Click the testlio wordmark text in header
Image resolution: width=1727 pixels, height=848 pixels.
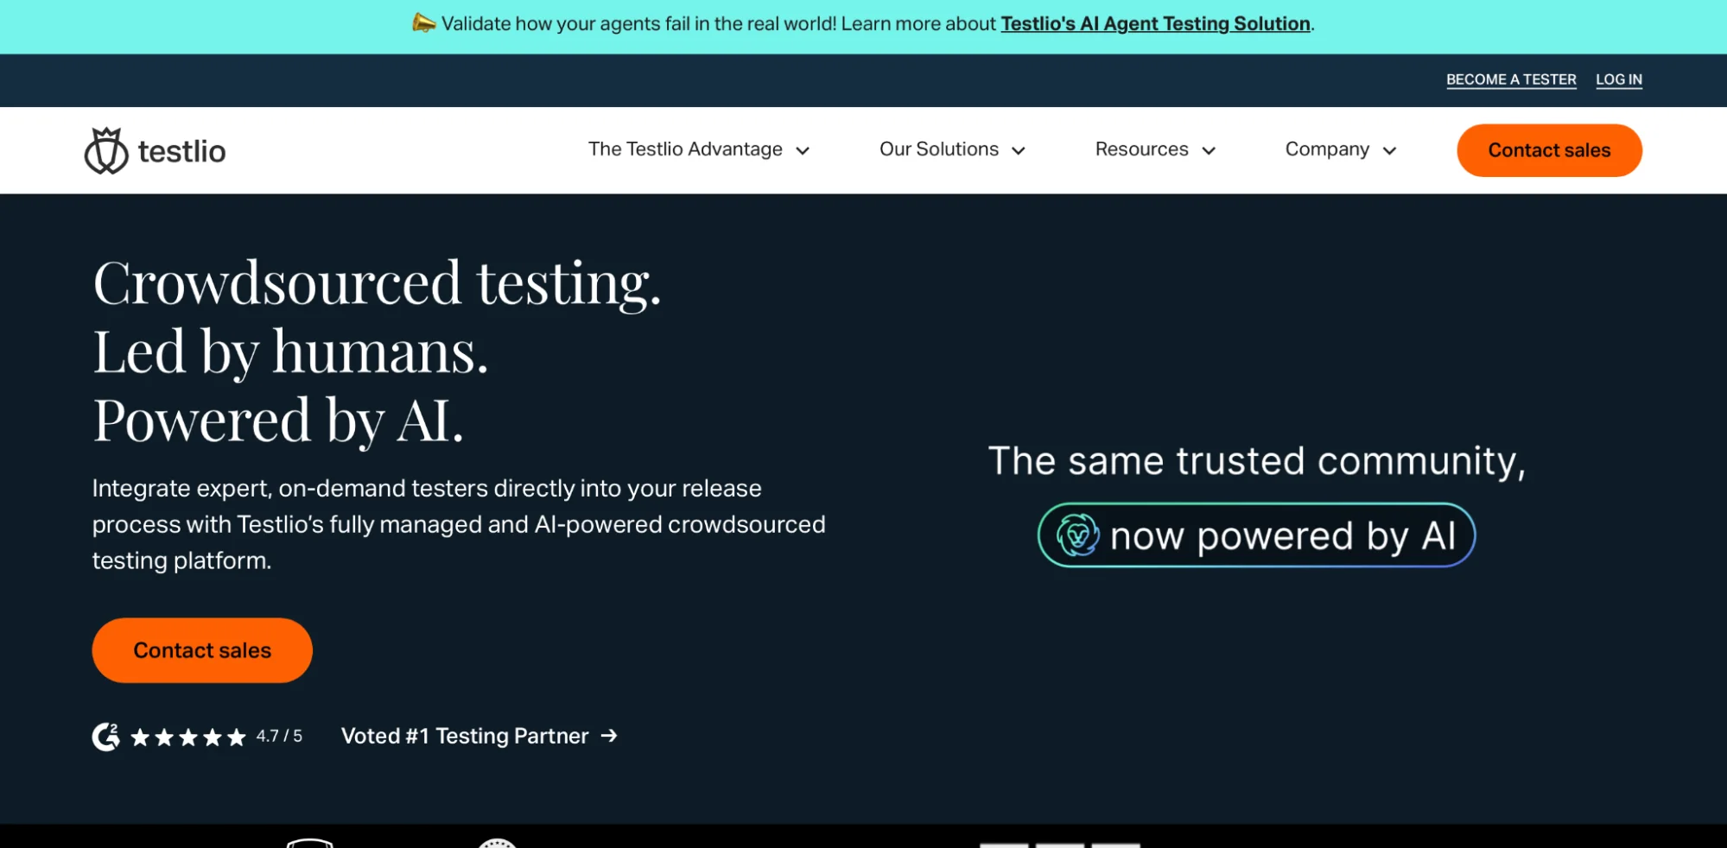pyautogui.click(x=181, y=151)
